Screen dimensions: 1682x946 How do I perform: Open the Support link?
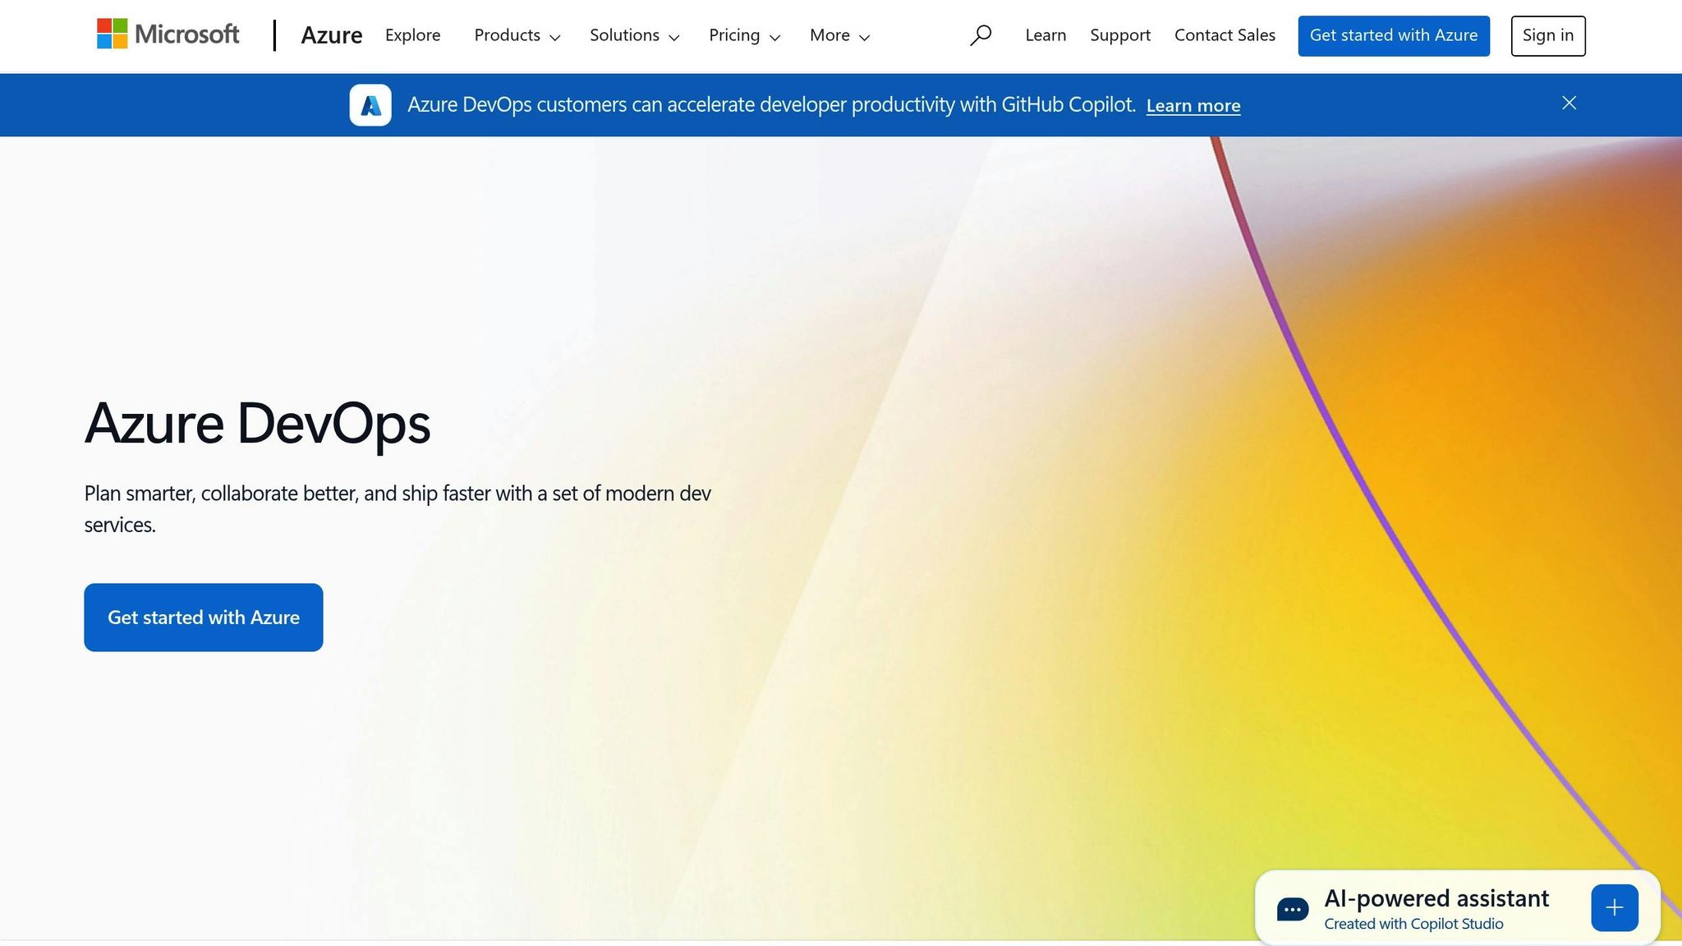[1120, 35]
